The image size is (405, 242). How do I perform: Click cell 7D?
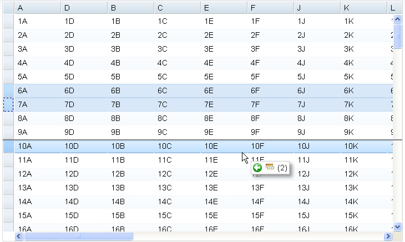pyautogui.click(x=84, y=104)
